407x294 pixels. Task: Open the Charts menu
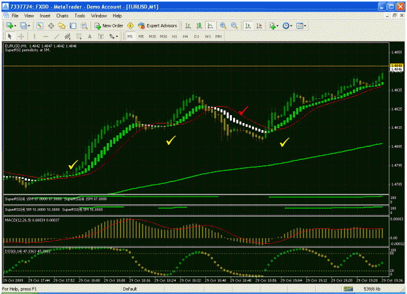click(63, 16)
